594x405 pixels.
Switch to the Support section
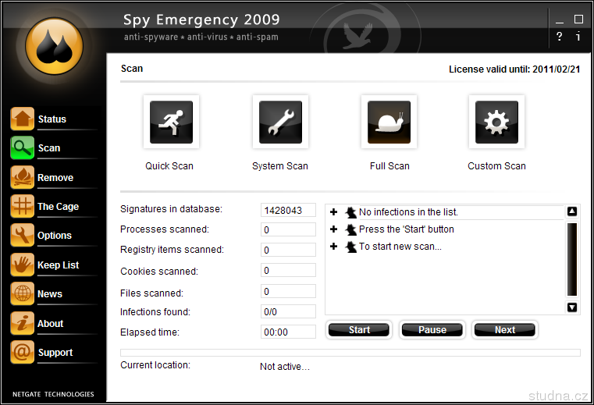click(55, 353)
